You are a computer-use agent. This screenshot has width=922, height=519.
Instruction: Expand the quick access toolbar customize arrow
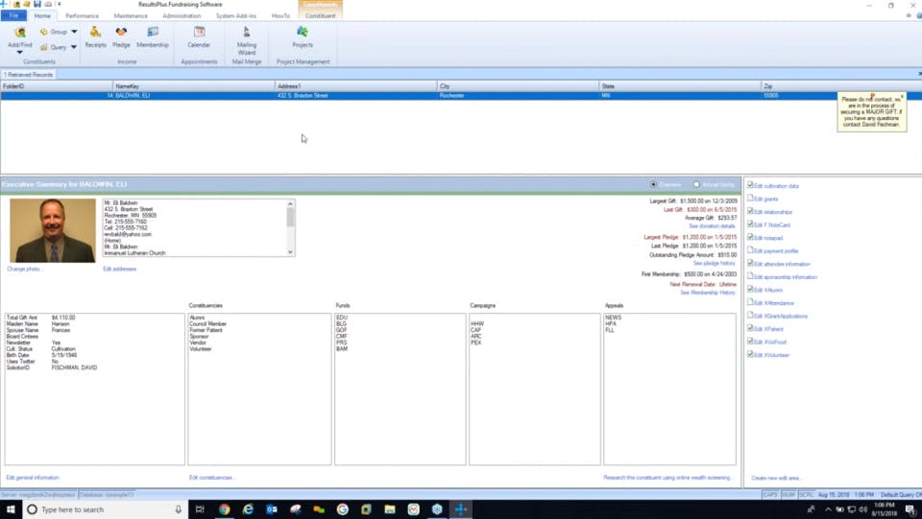point(59,4)
